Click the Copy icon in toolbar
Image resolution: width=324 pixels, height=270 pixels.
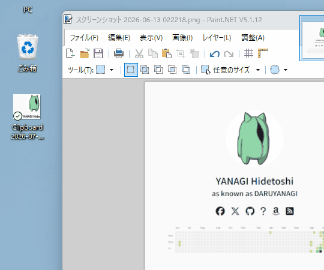click(153, 53)
